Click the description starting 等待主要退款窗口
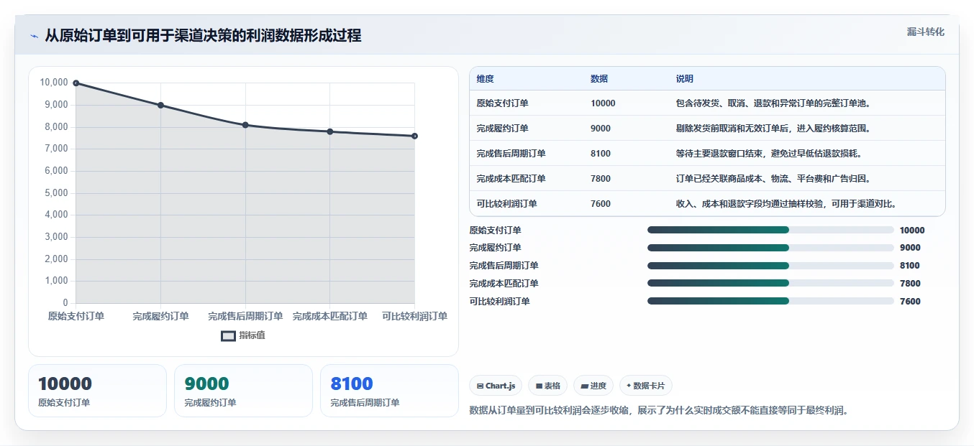 (770, 154)
